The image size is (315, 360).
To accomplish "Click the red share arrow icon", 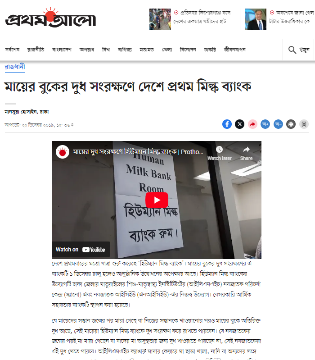I will click(252, 124).
